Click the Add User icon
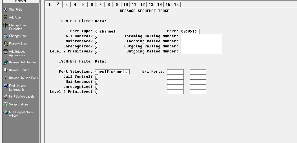This screenshot has width=297, height=143. click(x=5, y=17)
